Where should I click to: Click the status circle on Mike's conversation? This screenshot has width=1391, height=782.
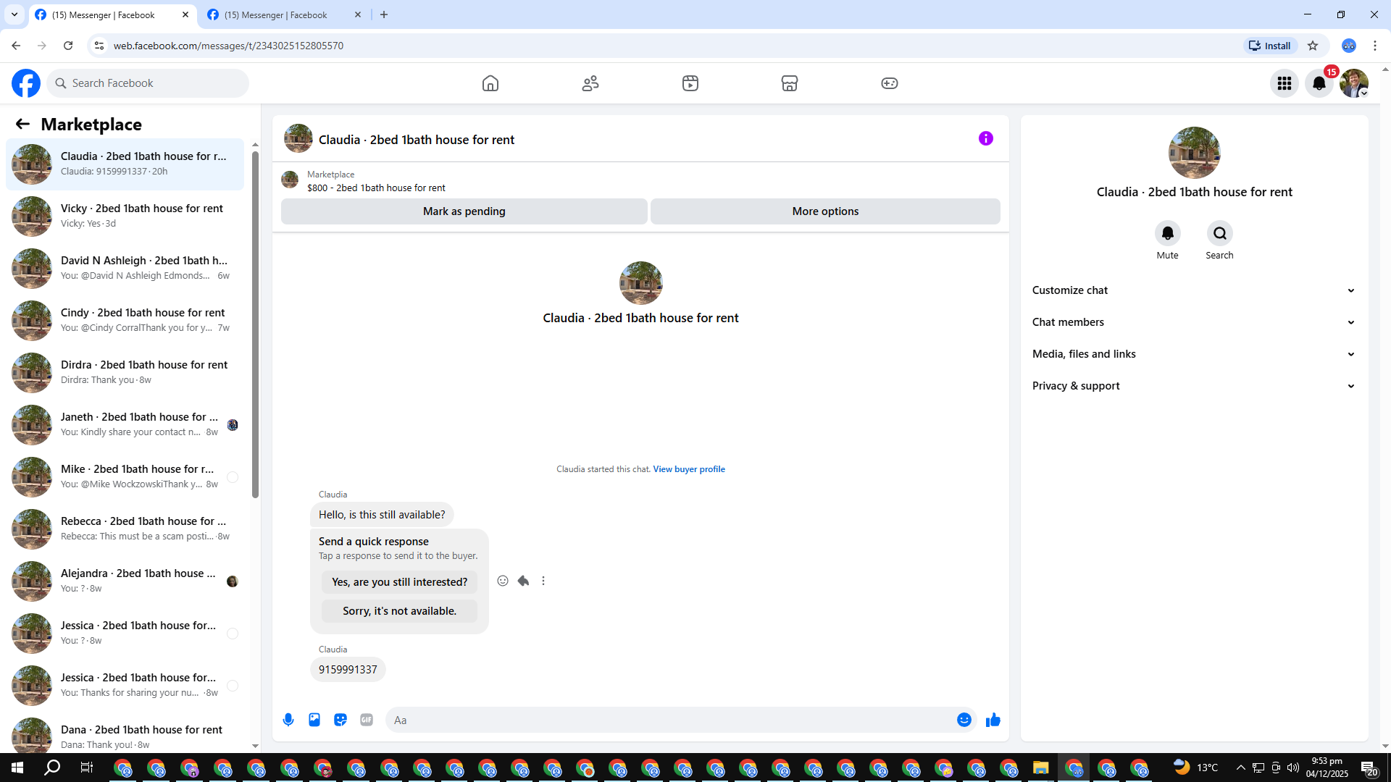(x=233, y=477)
